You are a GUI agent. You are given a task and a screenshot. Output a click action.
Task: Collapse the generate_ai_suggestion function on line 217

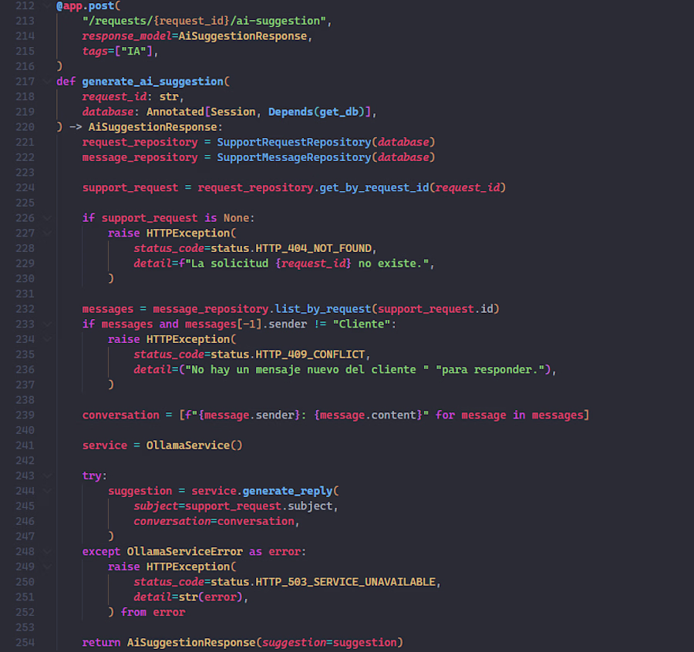click(47, 82)
